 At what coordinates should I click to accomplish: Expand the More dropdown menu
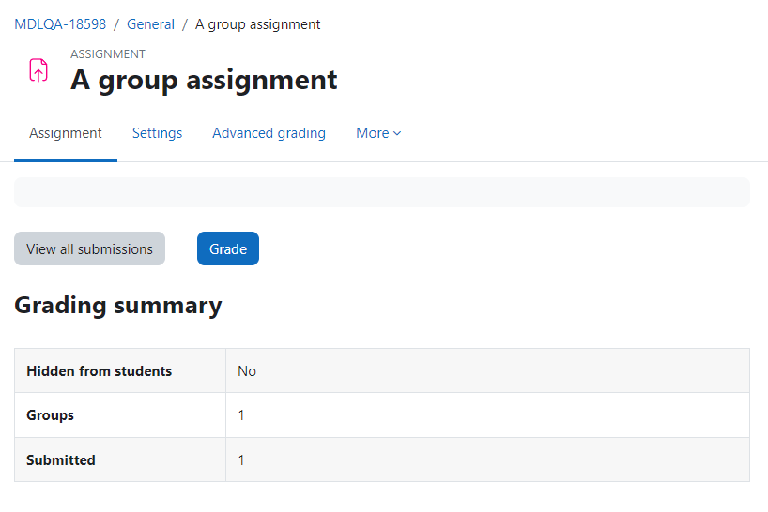pyautogui.click(x=378, y=133)
